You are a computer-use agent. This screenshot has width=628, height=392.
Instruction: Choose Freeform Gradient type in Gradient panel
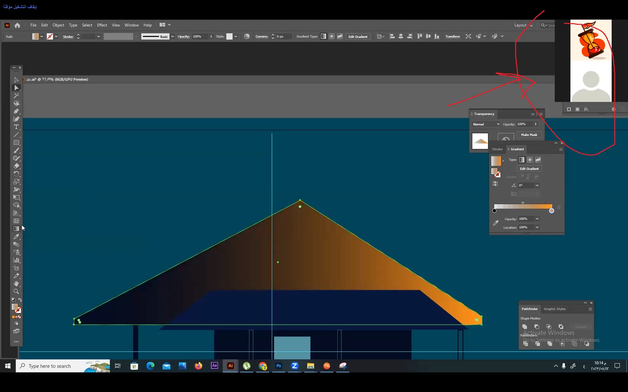pos(538,160)
